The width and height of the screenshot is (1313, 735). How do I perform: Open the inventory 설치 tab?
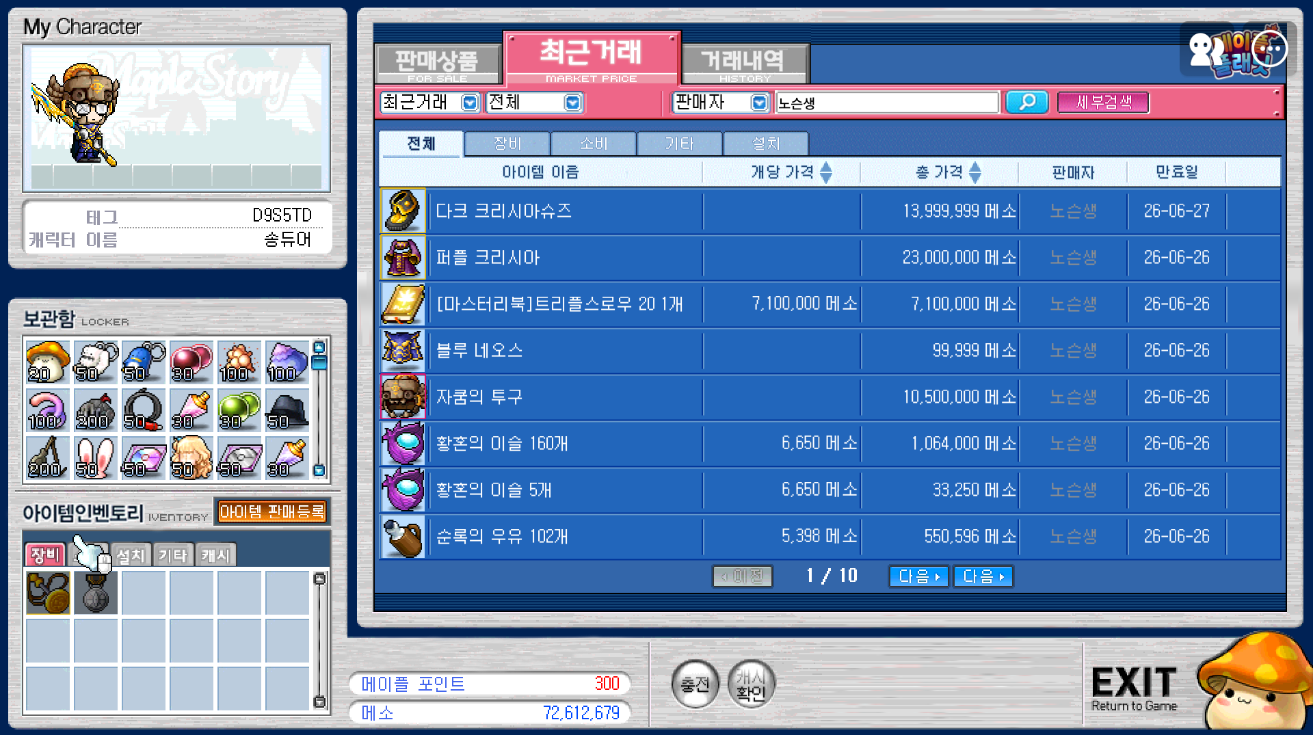[131, 555]
